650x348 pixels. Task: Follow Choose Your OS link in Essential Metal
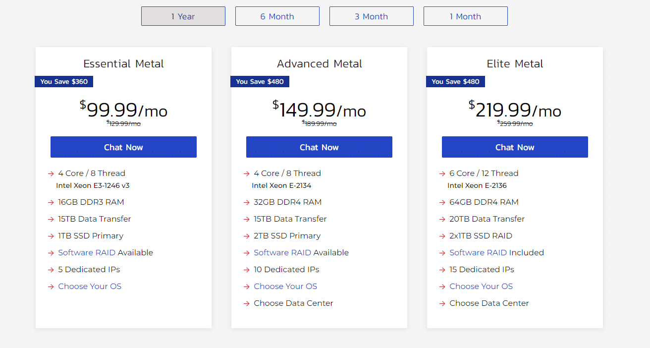tap(90, 287)
